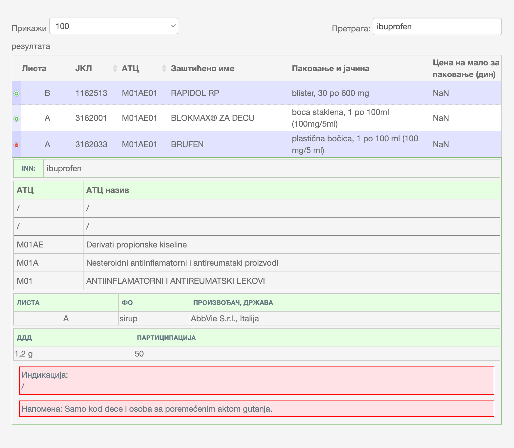Click the ДДД value '1,2 g'

[23, 354]
